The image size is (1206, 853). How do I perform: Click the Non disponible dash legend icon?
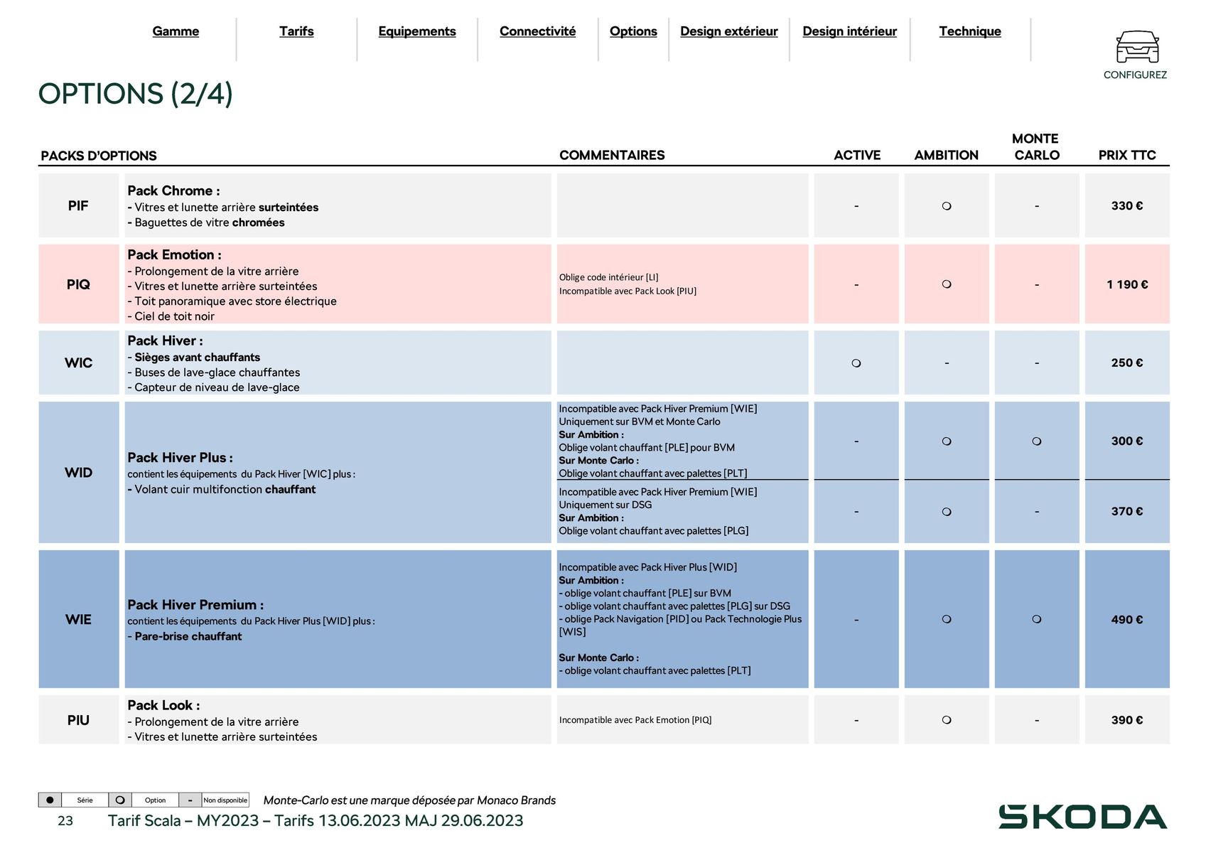190,800
